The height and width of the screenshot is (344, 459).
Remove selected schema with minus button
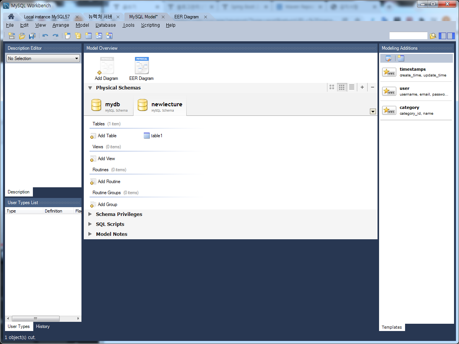pos(373,87)
